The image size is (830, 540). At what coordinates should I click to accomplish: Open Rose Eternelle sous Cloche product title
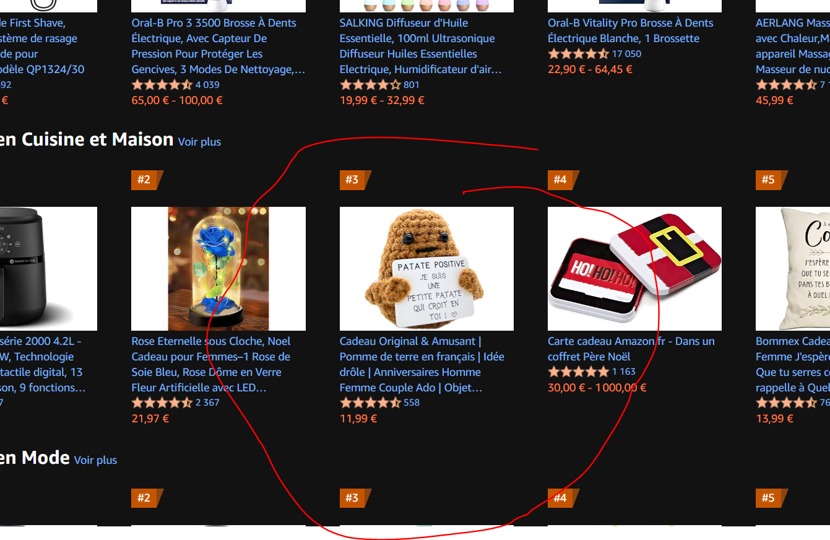coord(211,364)
